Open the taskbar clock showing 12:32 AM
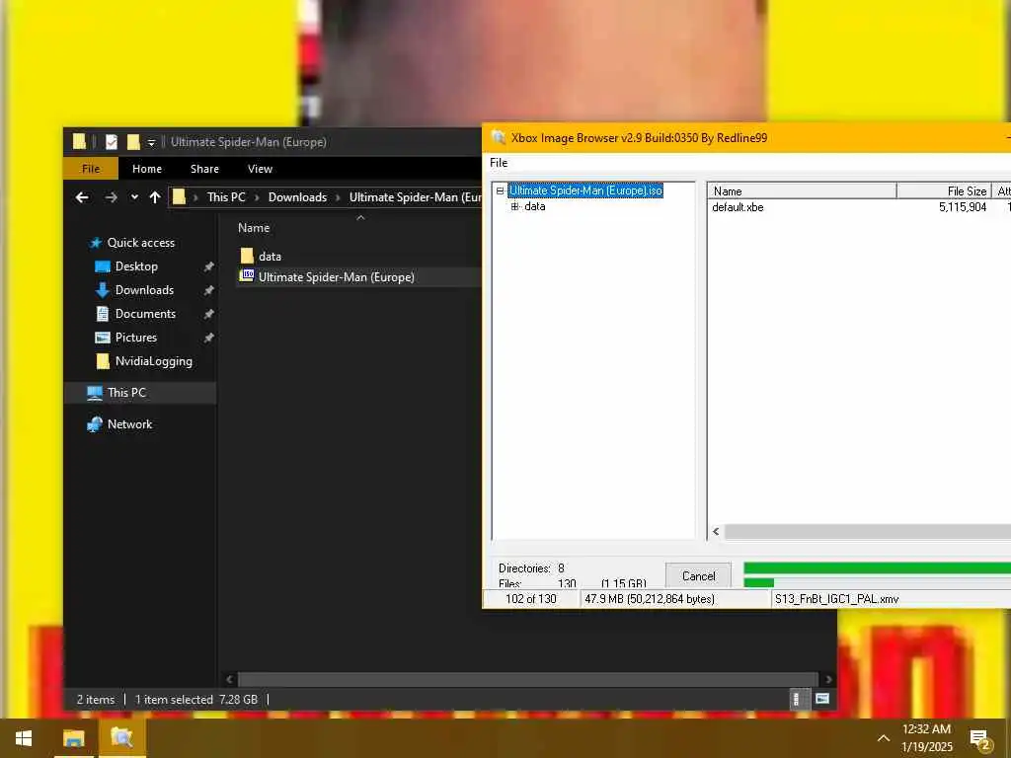This screenshot has height=758, width=1011. pos(926,738)
